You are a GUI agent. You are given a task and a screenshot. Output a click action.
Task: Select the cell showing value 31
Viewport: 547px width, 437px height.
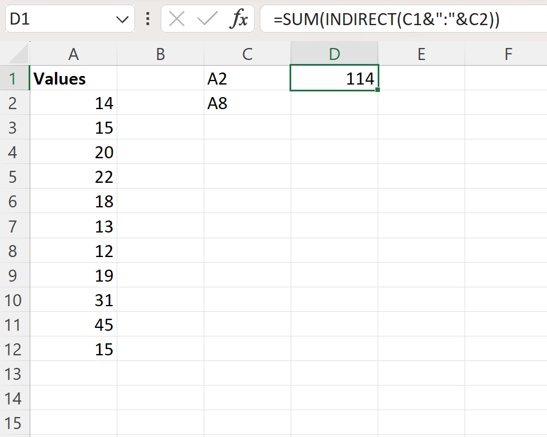click(x=73, y=300)
